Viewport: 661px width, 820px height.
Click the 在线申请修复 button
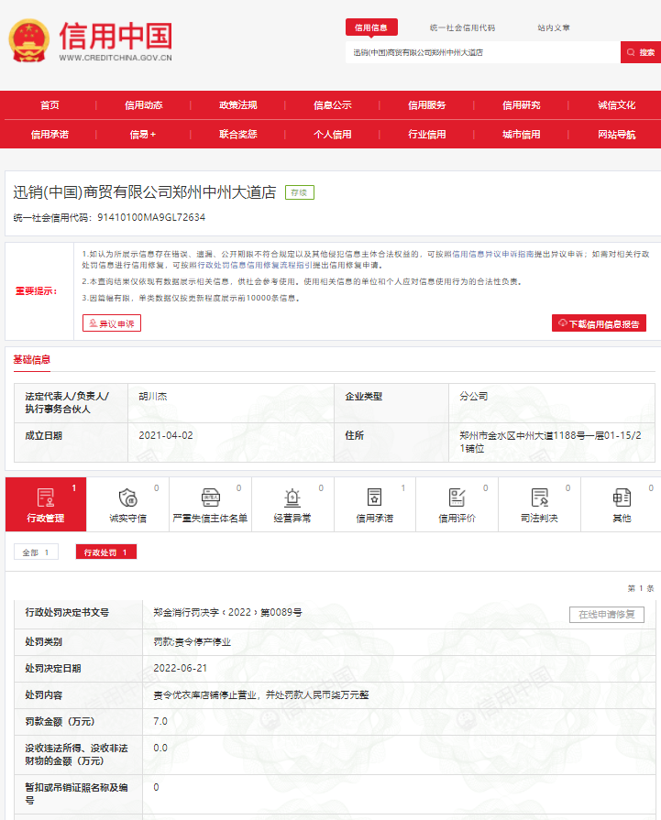click(607, 615)
